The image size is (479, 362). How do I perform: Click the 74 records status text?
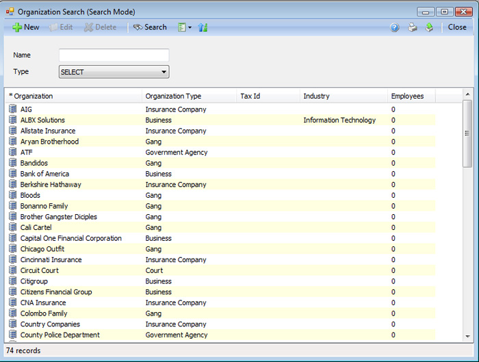[23, 350]
